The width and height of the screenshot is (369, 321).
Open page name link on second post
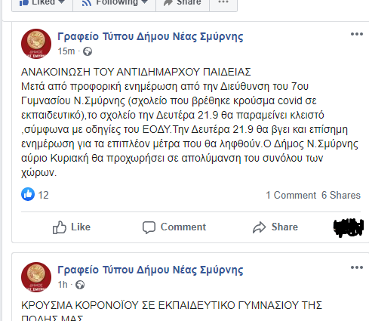coord(150,270)
